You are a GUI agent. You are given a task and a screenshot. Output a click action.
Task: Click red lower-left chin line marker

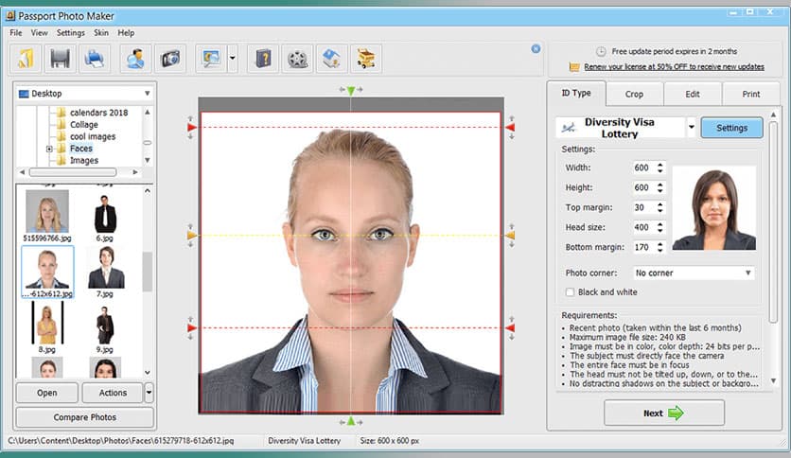tap(192, 327)
